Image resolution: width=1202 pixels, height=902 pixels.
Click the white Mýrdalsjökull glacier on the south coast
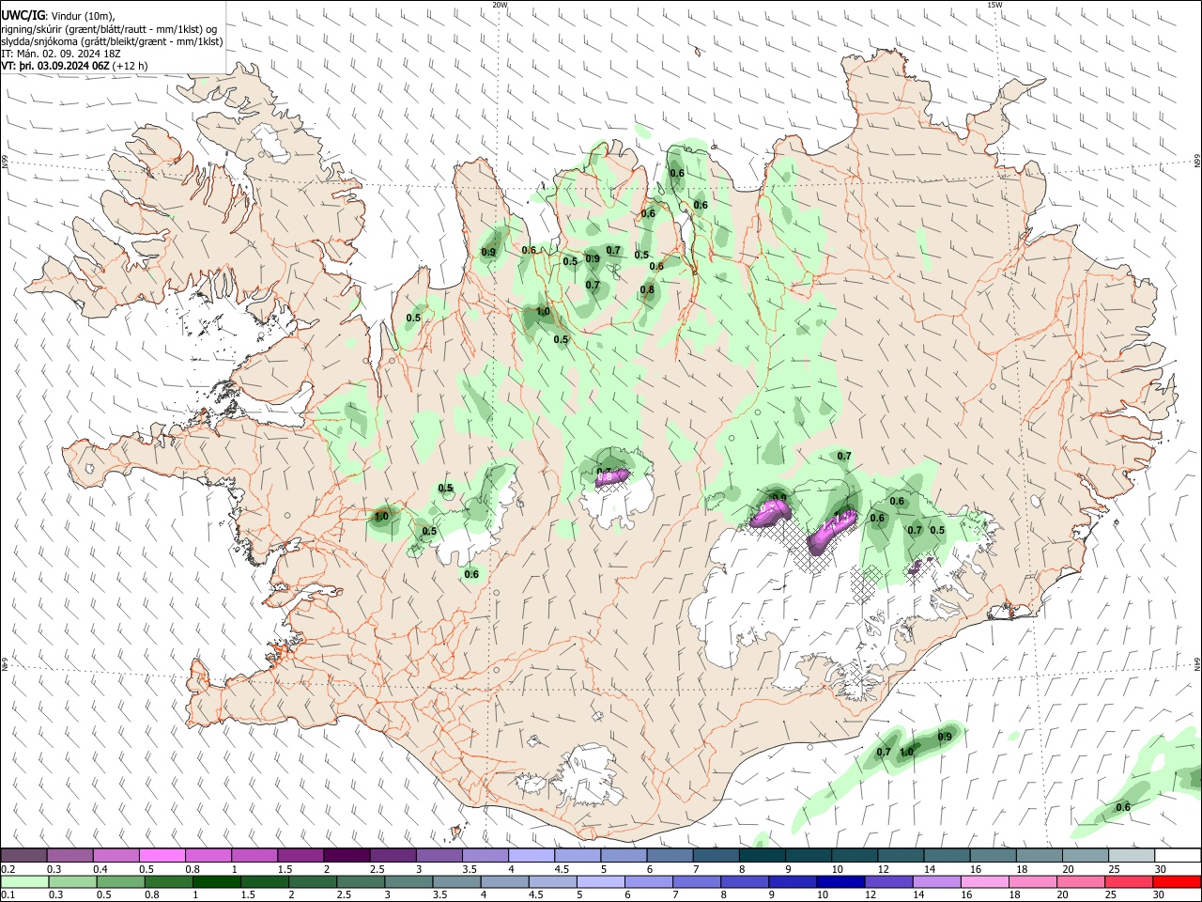[x=589, y=775]
